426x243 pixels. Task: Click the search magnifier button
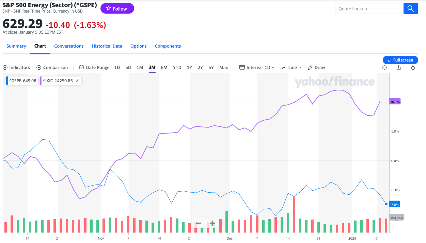point(410,8)
